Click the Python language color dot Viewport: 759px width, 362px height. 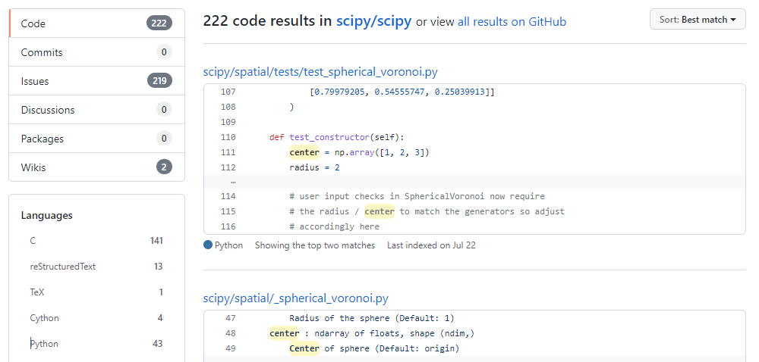click(208, 245)
